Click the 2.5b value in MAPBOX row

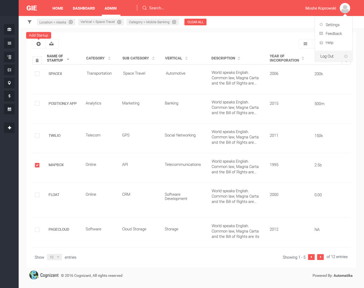pos(318,165)
